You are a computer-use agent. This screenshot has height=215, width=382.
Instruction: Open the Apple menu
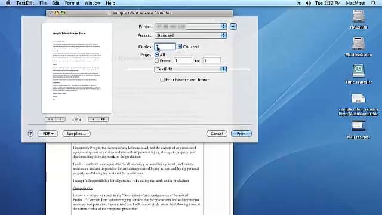pos(8,3)
